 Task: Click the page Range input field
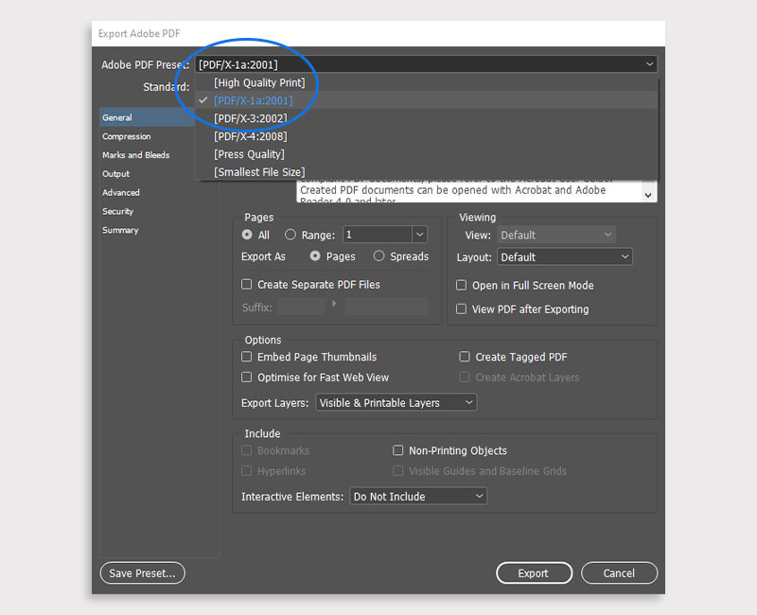(x=377, y=235)
